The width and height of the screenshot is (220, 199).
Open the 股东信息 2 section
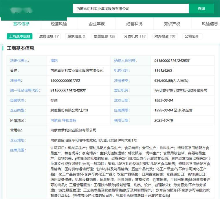(76, 37)
